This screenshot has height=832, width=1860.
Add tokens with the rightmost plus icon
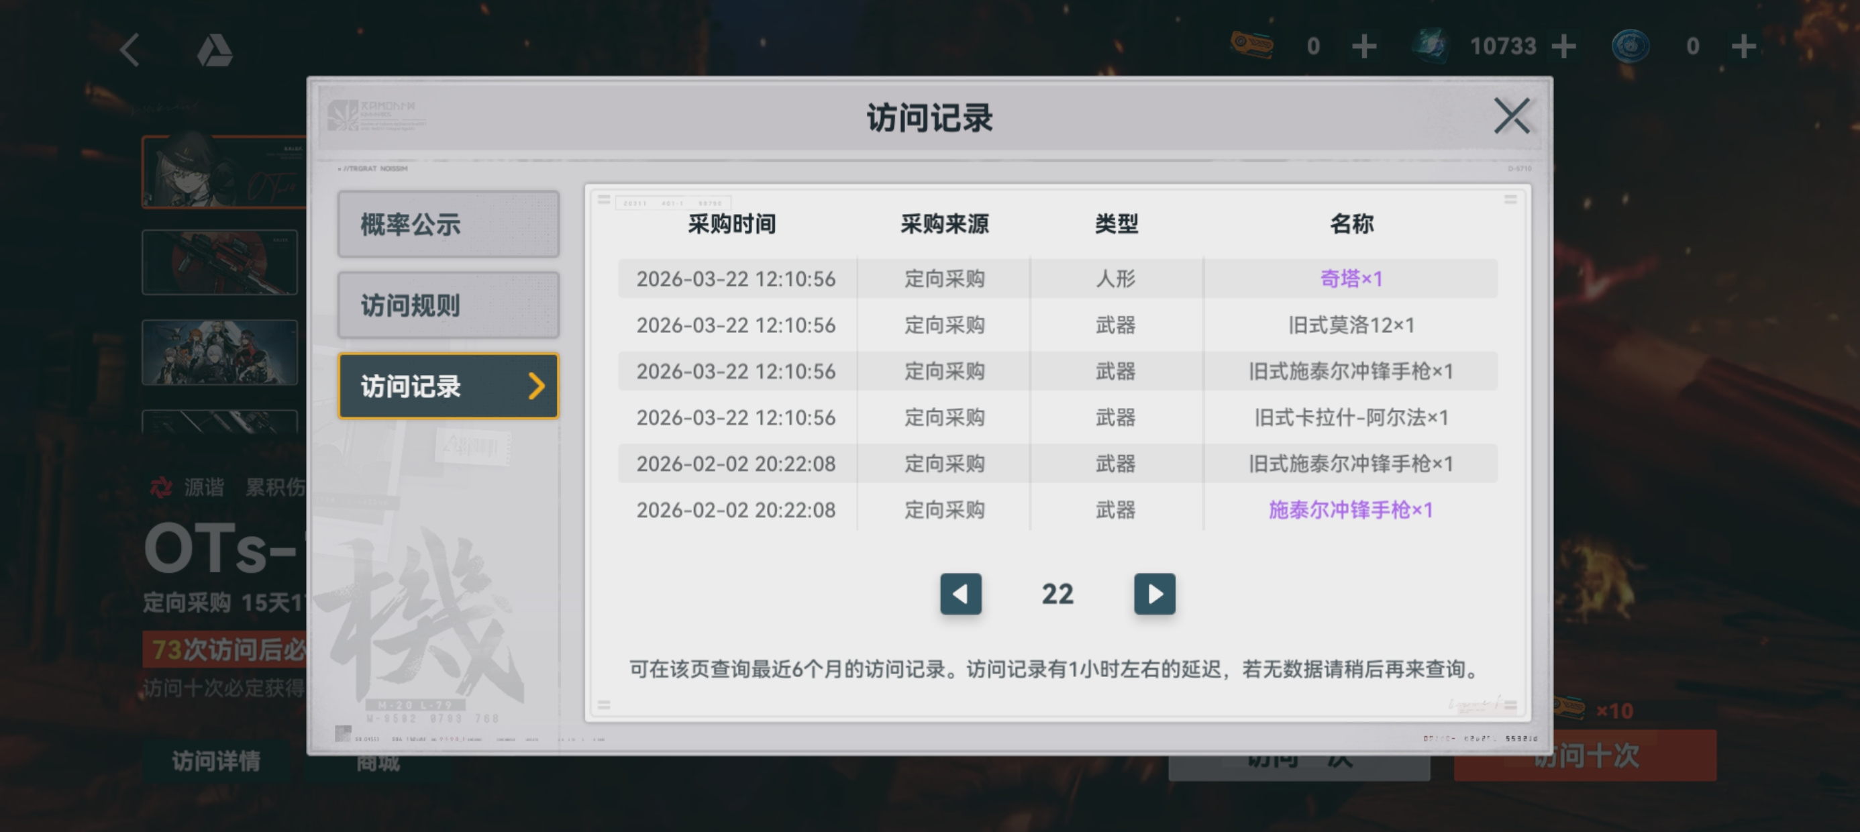(x=1744, y=46)
